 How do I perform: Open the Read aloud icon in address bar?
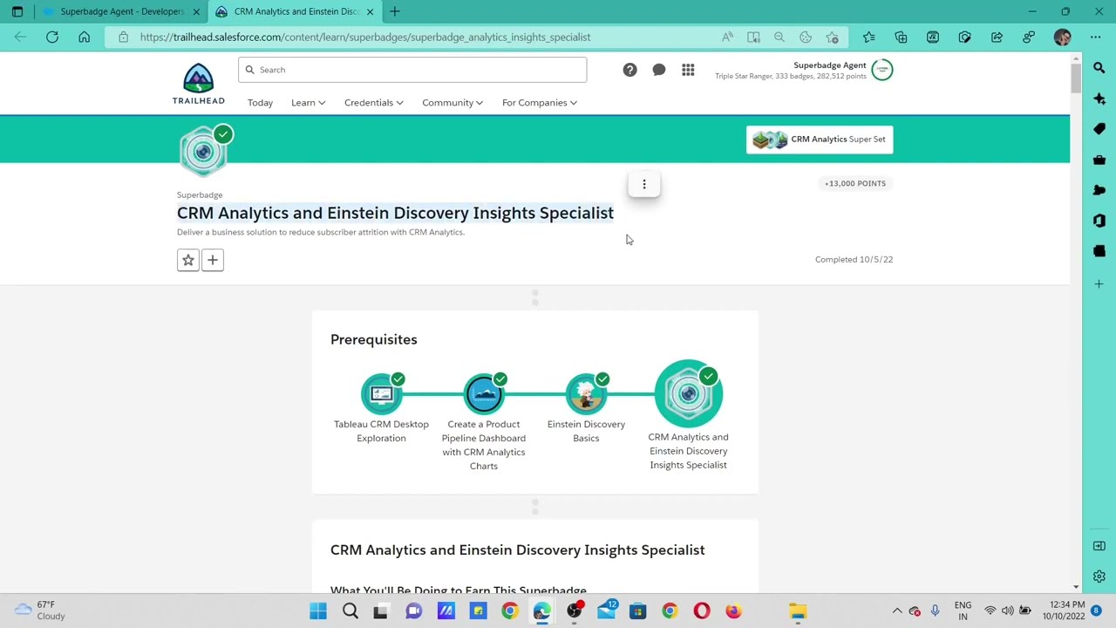tap(727, 37)
